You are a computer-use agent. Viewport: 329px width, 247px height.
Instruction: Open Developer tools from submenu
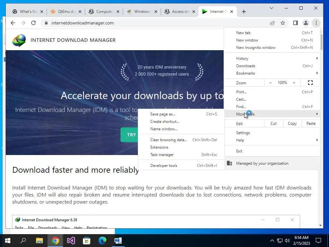(x=181, y=166)
